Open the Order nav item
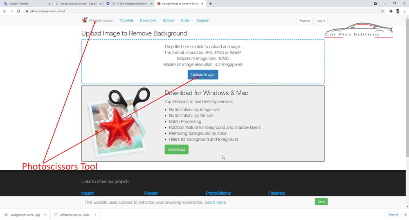Screen dimensions: 409x220 185,20
